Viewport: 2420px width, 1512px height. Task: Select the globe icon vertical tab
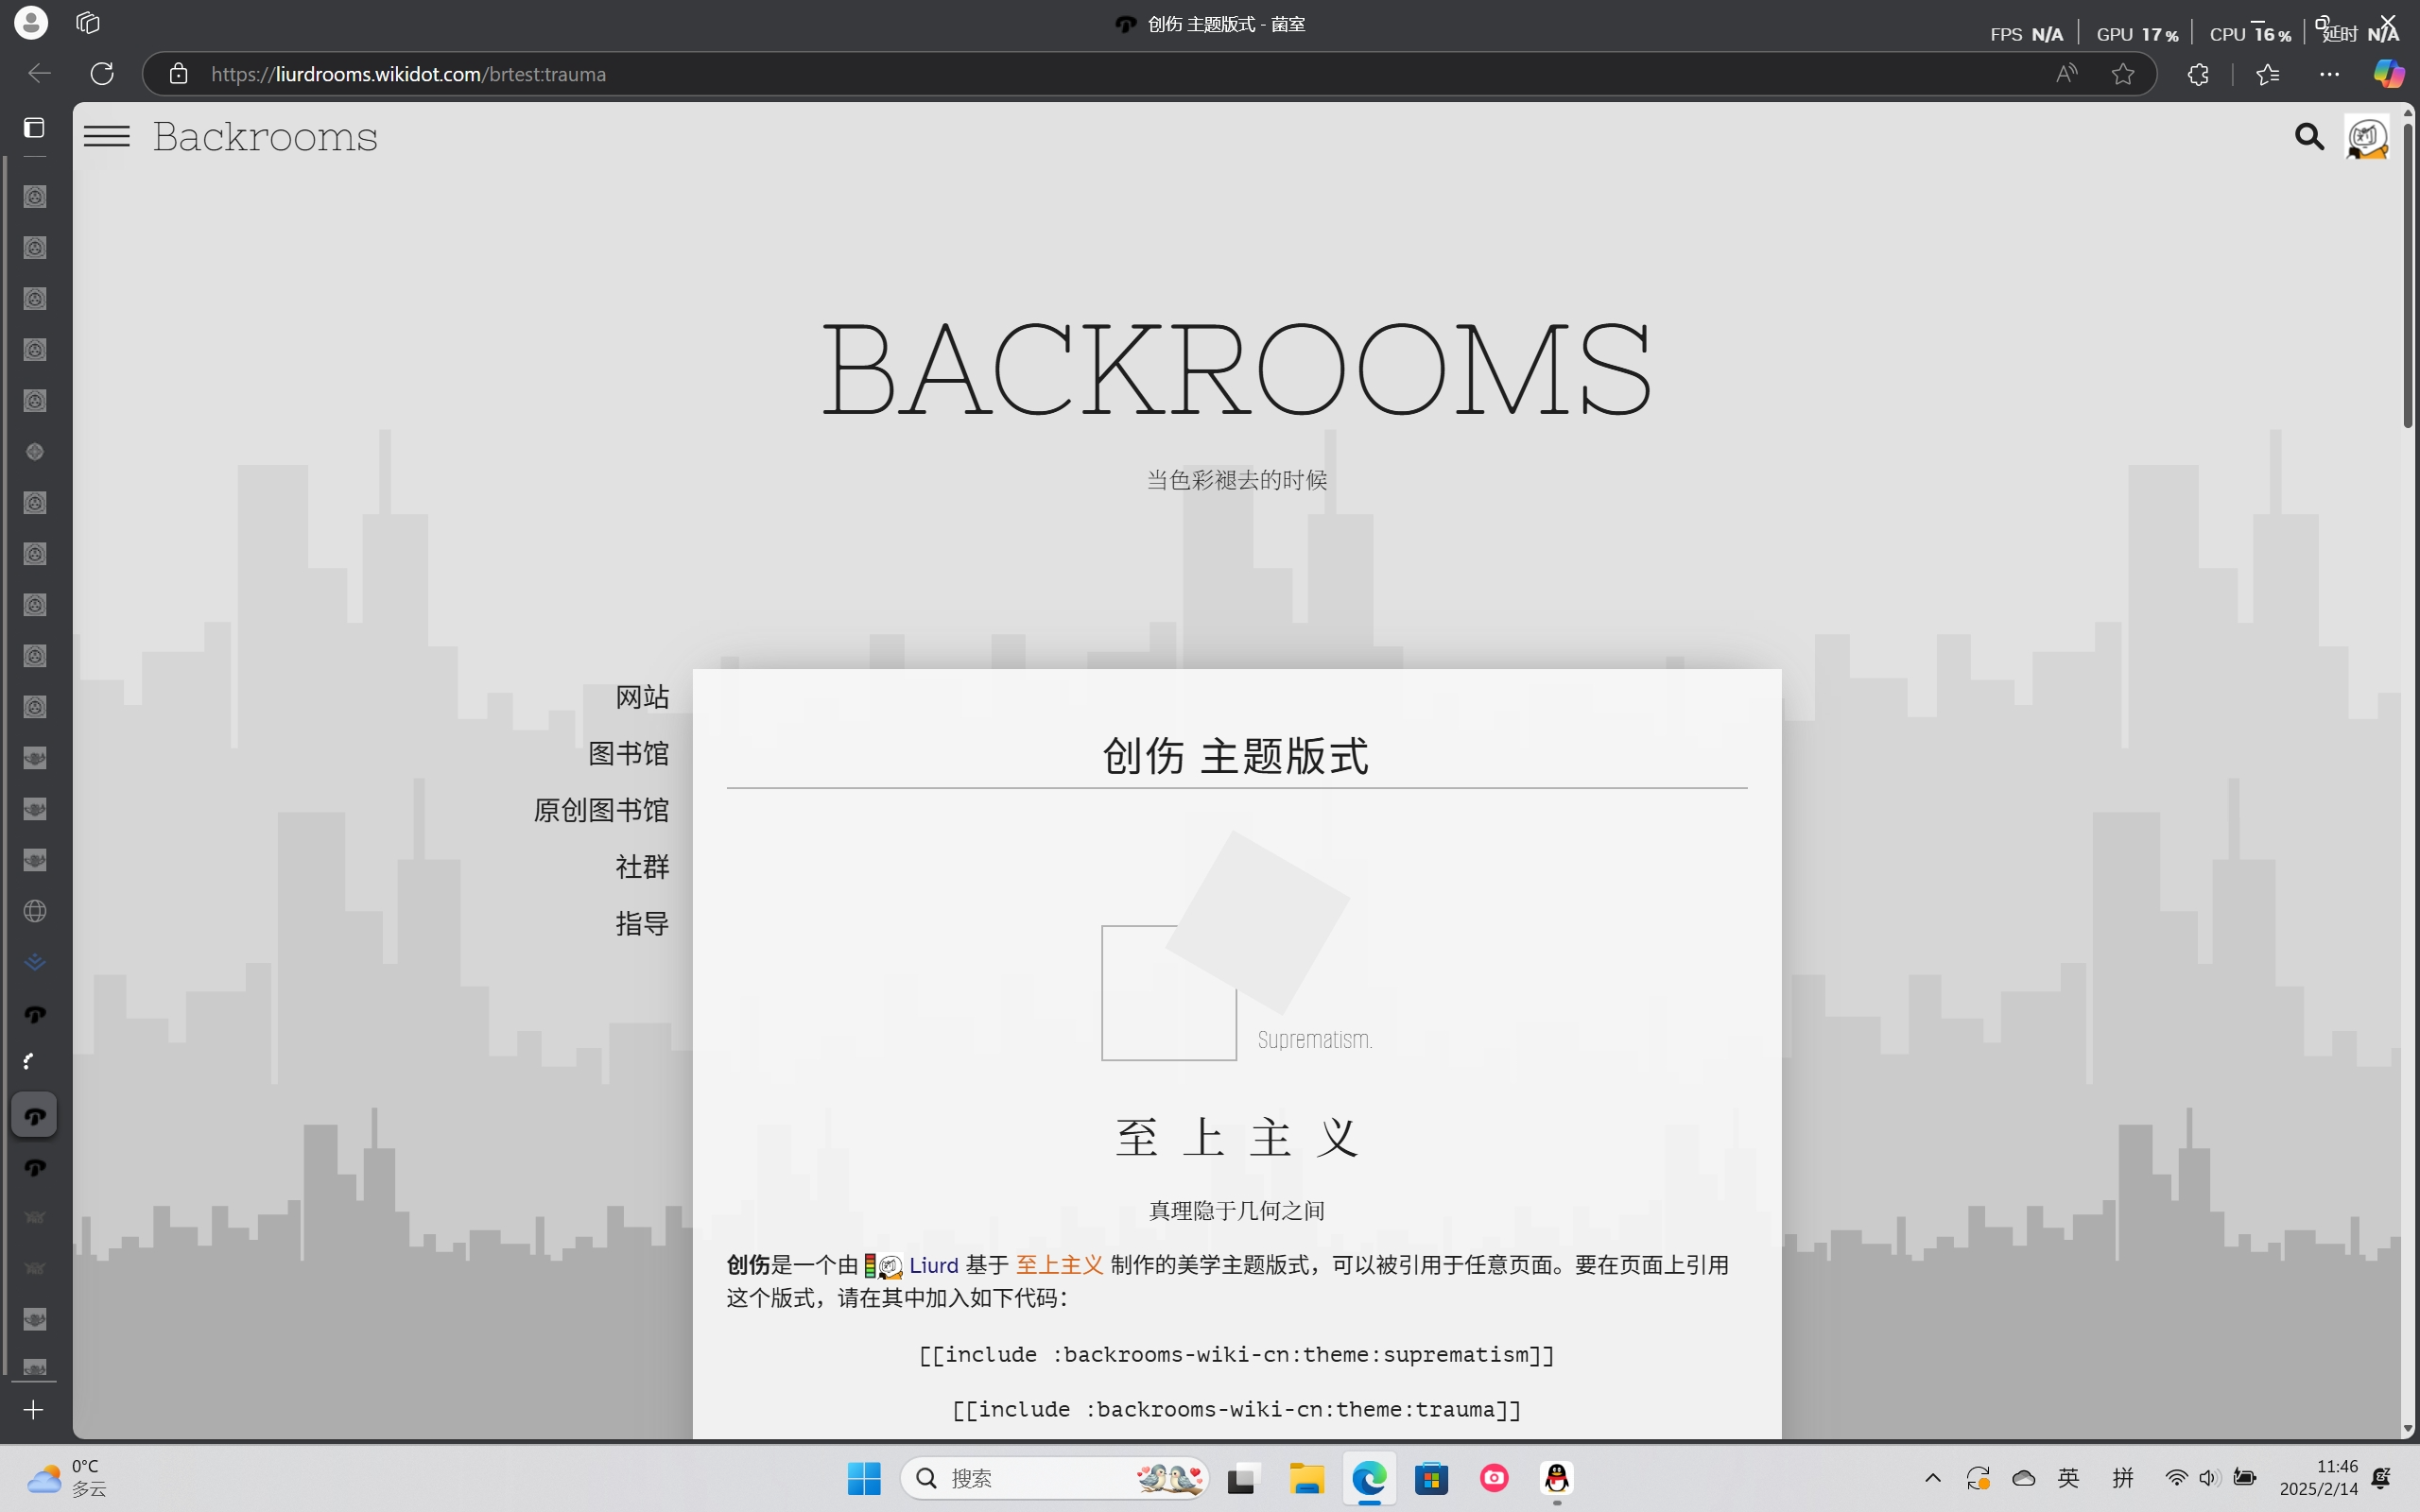click(x=35, y=911)
